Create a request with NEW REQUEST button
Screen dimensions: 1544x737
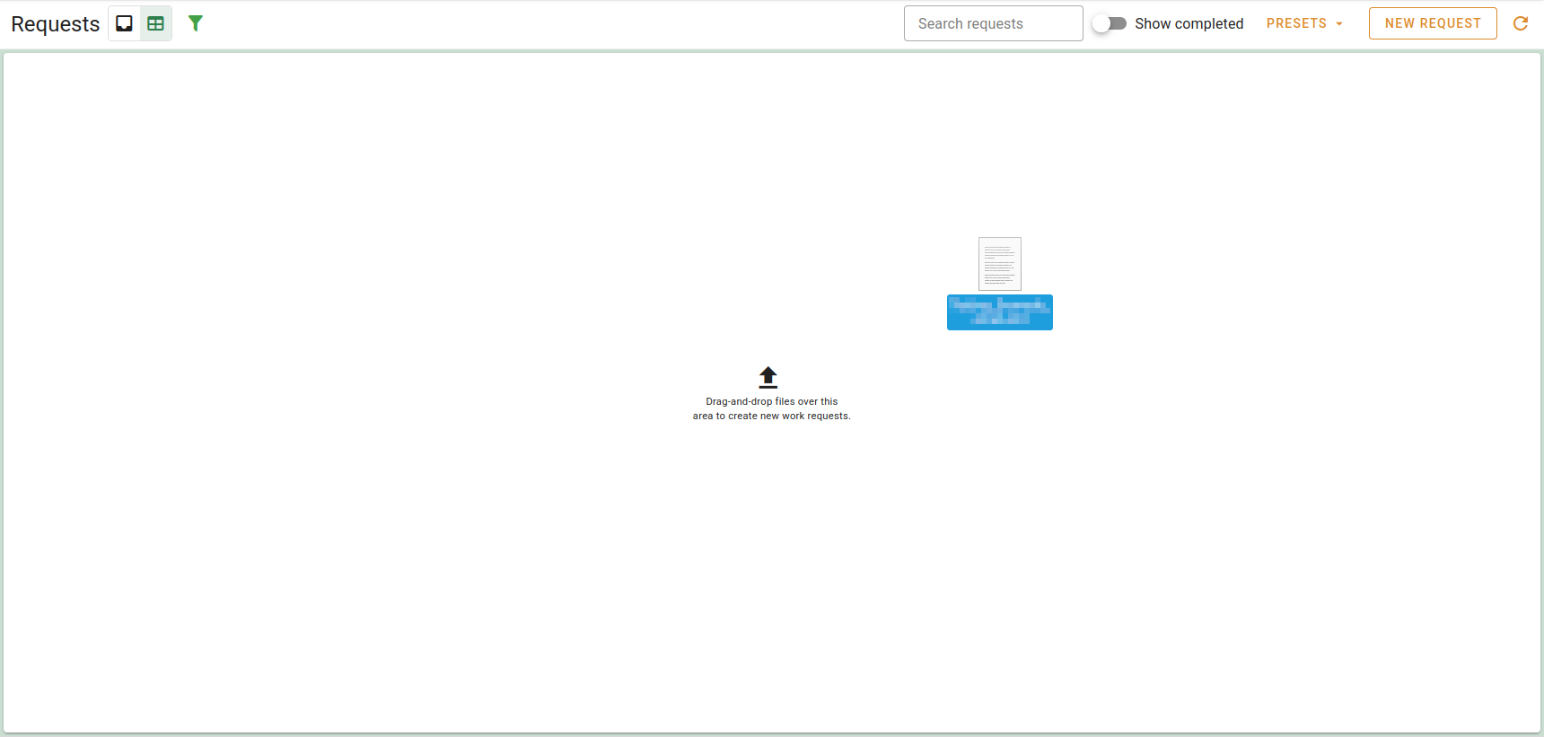[1432, 23]
